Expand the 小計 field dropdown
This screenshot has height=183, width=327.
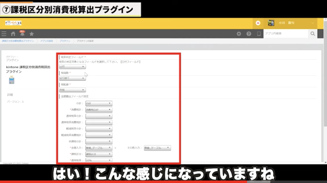point(99,103)
